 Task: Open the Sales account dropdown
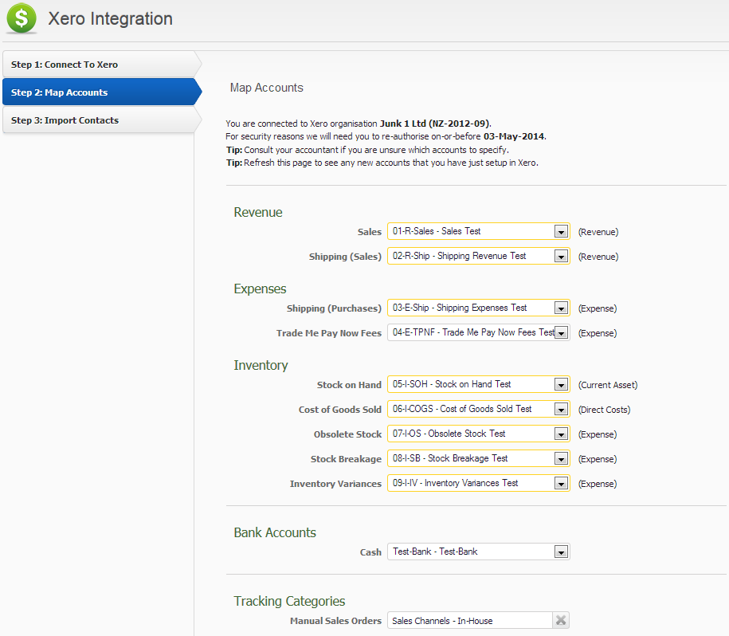(478, 231)
